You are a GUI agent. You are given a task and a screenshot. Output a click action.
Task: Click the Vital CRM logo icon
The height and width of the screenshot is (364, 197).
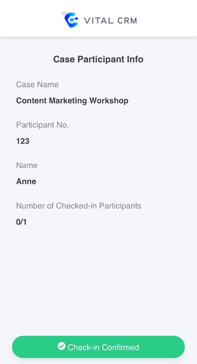[70, 20]
